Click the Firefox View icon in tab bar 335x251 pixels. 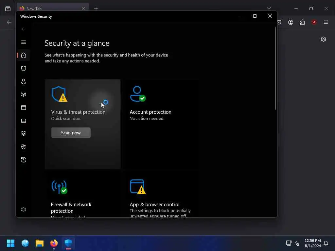point(8,8)
